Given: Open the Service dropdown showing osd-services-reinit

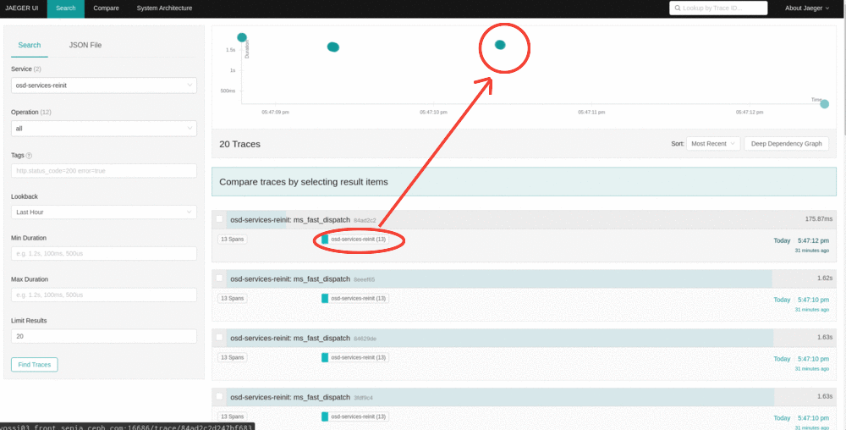Looking at the screenshot, I should pyautogui.click(x=104, y=86).
